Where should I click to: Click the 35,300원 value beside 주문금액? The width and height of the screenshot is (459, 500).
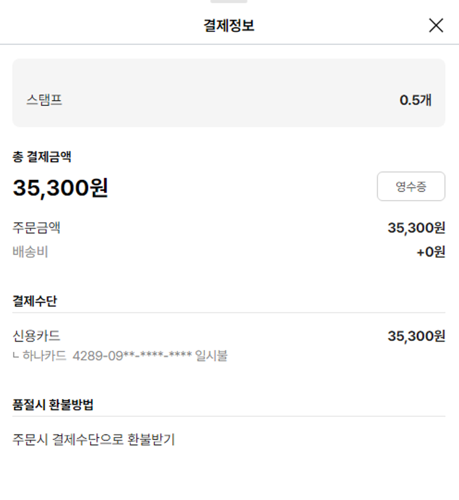[x=416, y=228]
